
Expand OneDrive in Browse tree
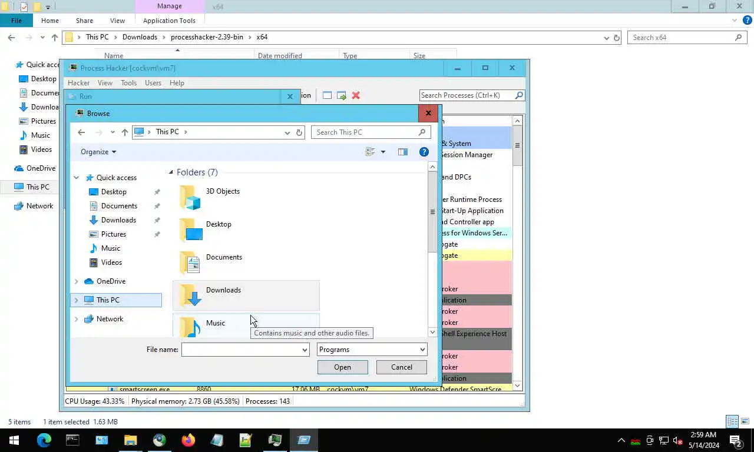[x=76, y=281]
